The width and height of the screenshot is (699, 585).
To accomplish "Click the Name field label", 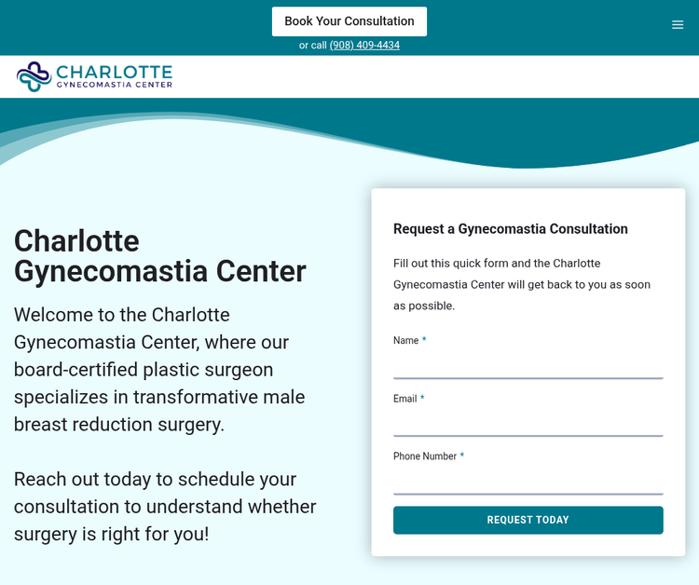I will (x=405, y=341).
